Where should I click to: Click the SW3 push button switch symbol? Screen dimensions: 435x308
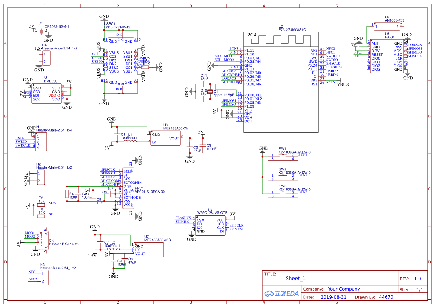click(x=283, y=194)
